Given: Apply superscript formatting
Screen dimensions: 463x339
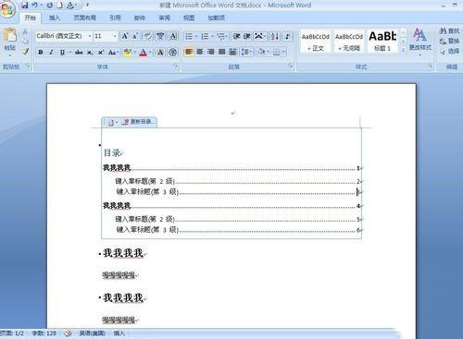Looking at the screenshot, I should pos(101,53).
